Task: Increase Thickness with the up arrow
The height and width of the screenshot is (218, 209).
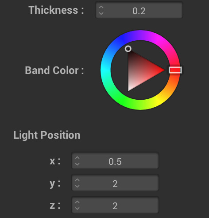Action: coord(101,7)
